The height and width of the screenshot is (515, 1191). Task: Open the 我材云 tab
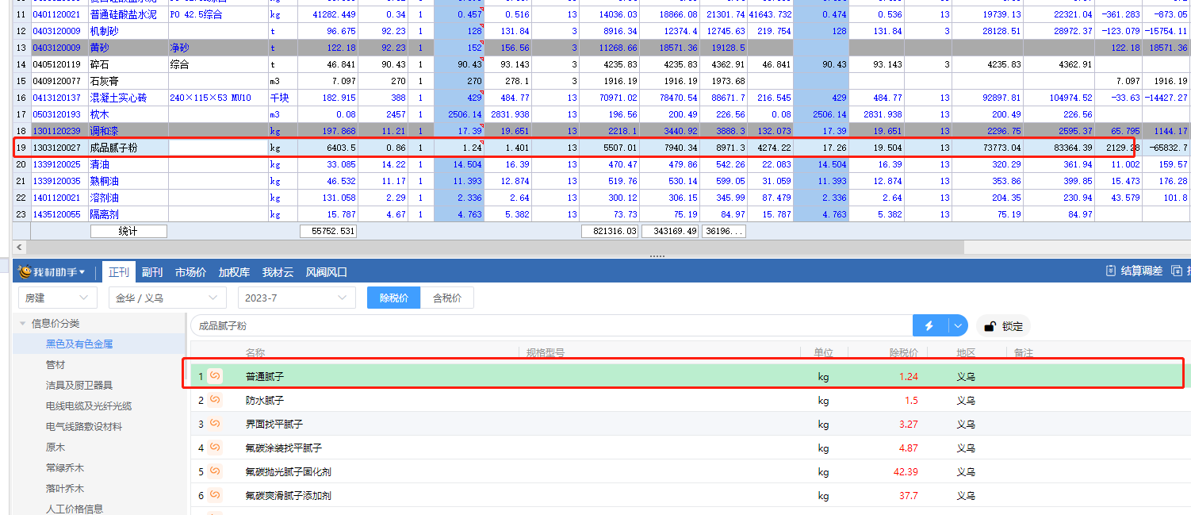tap(278, 272)
